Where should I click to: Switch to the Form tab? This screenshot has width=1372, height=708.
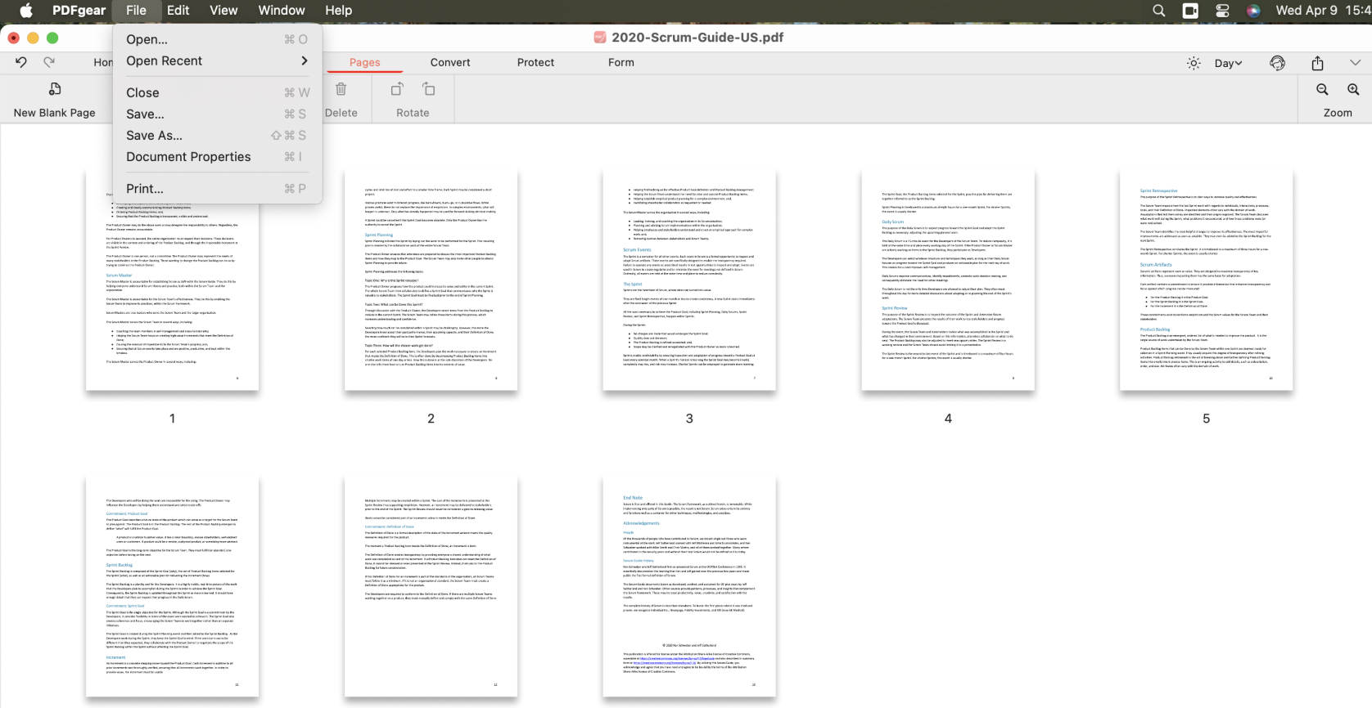tap(621, 62)
